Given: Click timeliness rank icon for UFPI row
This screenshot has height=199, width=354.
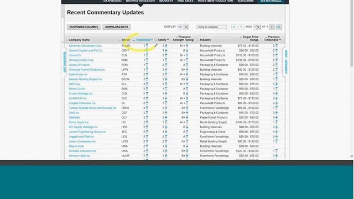Looking at the screenshot, I should (147, 70).
